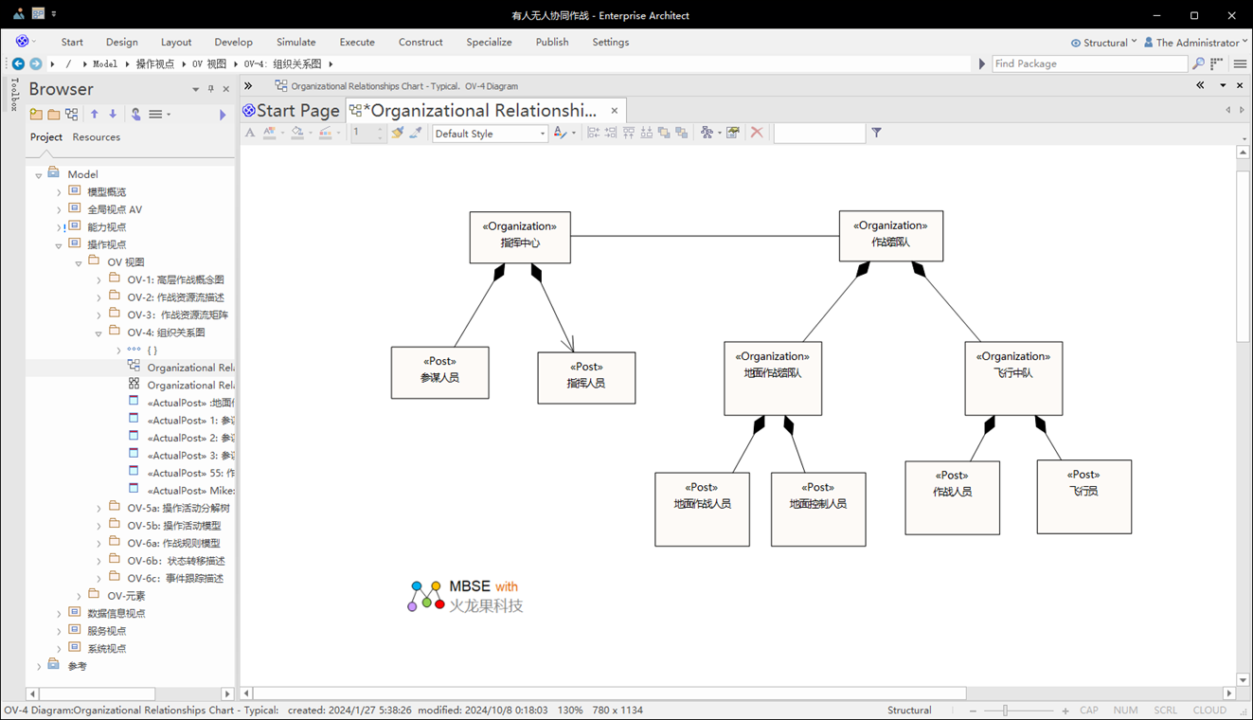1253x720 pixels.
Task: Select the 指挥中心 Organization box
Action: tap(520, 237)
